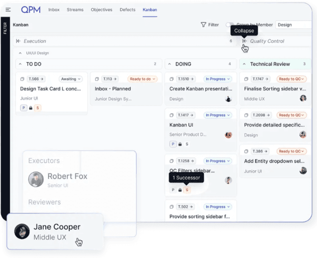Click lock icon on QC Filters sidebar card
317x258 pixels.
pos(180,190)
